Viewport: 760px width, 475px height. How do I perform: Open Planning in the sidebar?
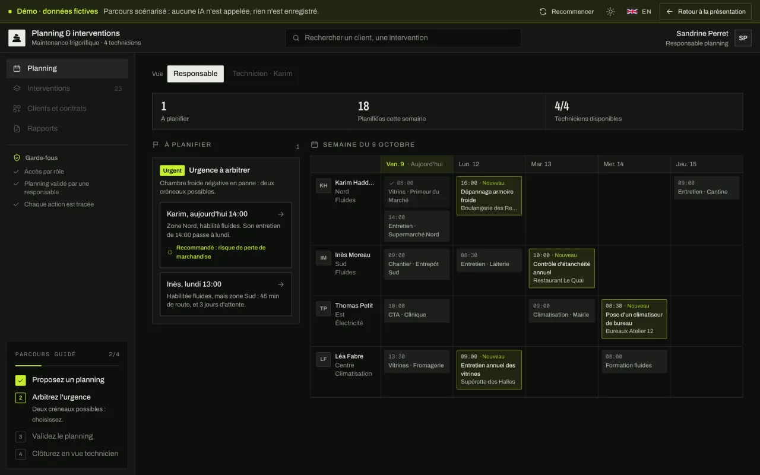pyautogui.click(x=67, y=68)
